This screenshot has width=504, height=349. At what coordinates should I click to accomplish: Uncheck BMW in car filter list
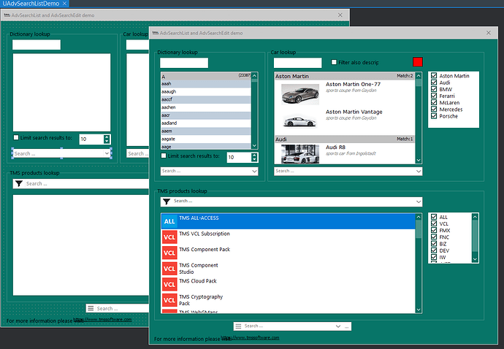click(434, 89)
